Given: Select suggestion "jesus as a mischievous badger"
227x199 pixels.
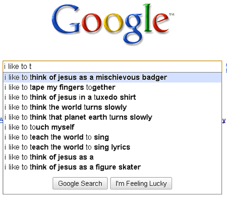Looking at the screenshot, I should [112, 78].
